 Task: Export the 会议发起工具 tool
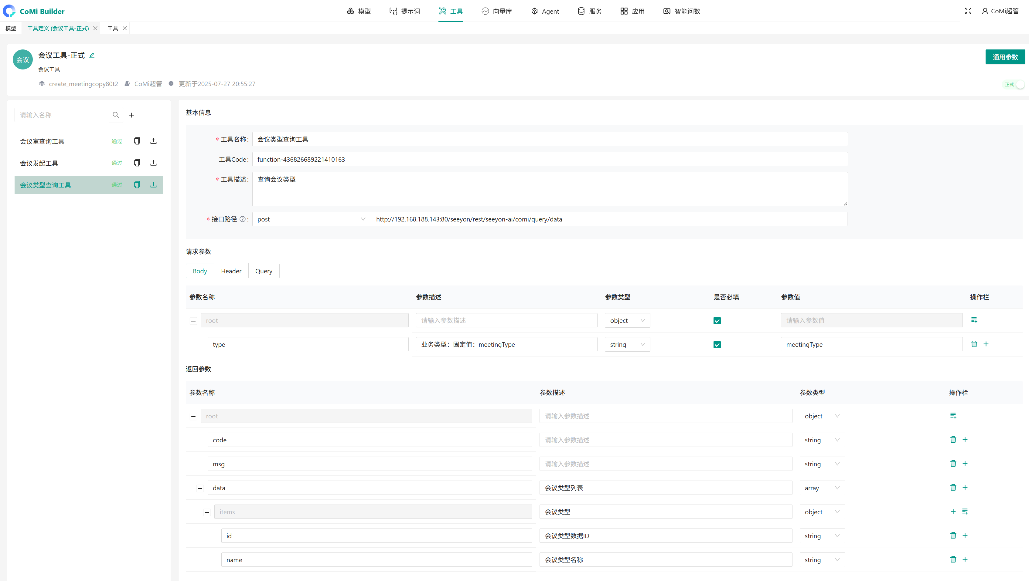[153, 163]
